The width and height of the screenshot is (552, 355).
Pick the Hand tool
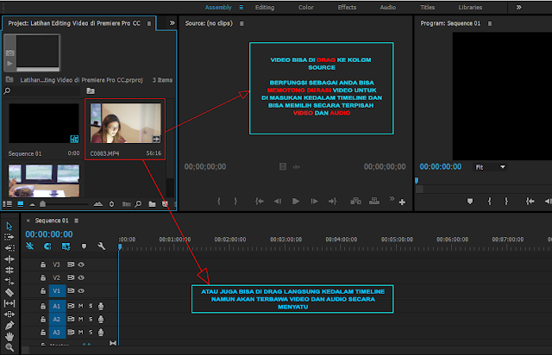tap(9, 337)
